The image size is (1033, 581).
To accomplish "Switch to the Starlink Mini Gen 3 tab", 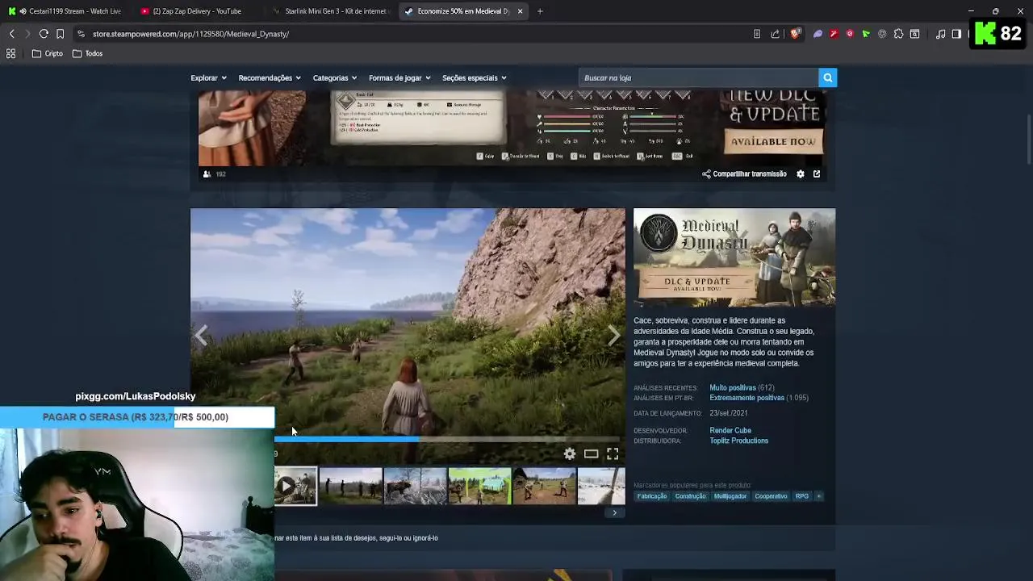I will pos(331,11).
